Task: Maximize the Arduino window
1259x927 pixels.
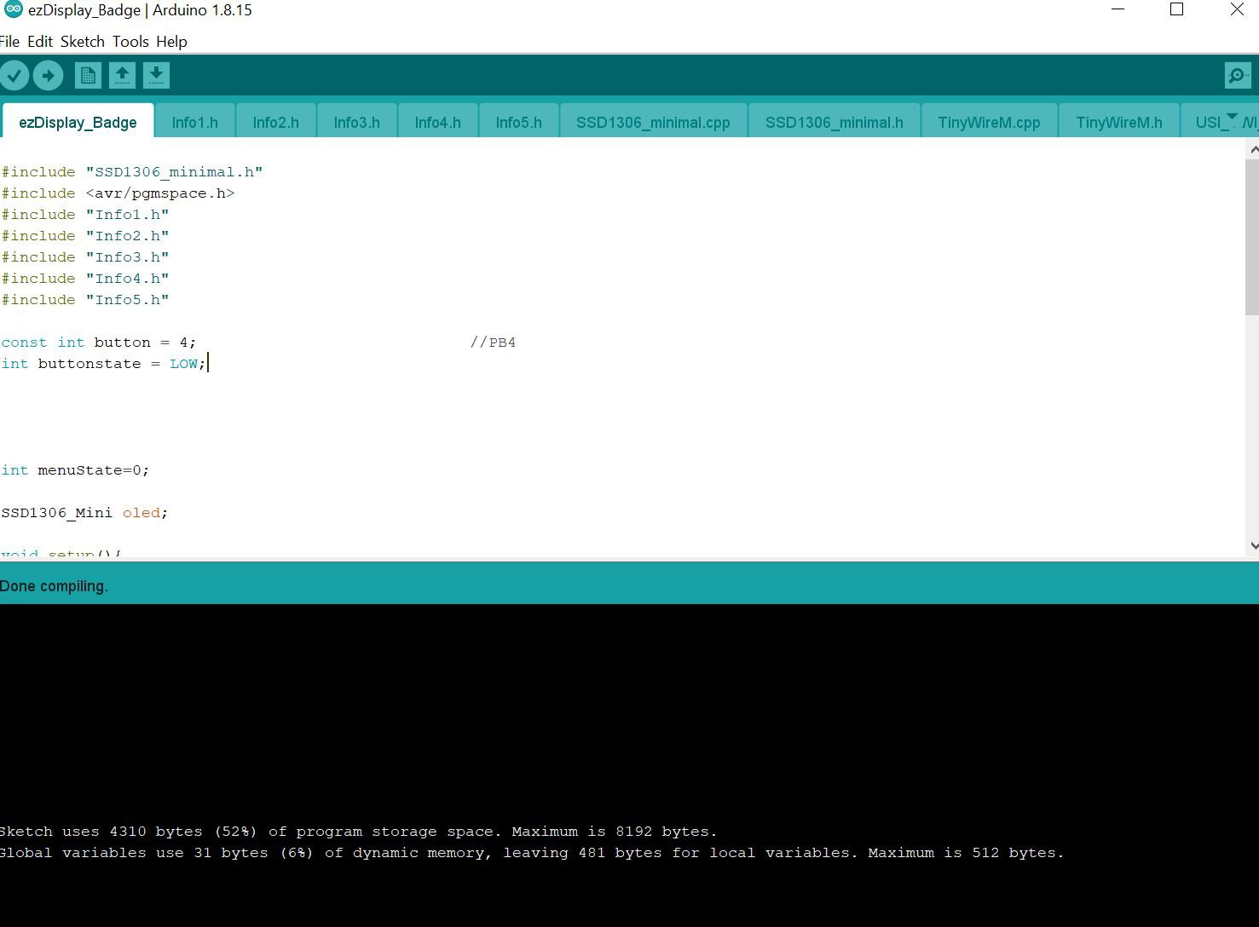Action: [1177, 9]
